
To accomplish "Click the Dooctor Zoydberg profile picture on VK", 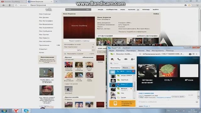I will point(79,28).
